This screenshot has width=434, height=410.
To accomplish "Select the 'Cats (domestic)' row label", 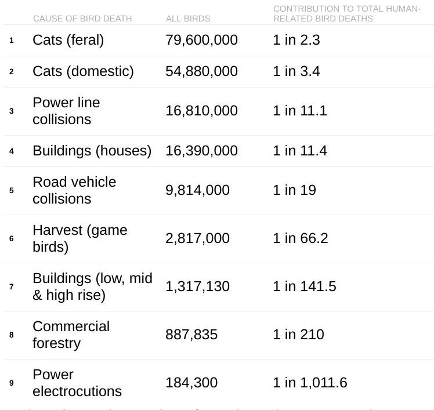I will [x=83, y=71].
